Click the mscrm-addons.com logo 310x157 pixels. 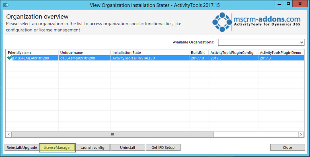(x=256, y=22)
